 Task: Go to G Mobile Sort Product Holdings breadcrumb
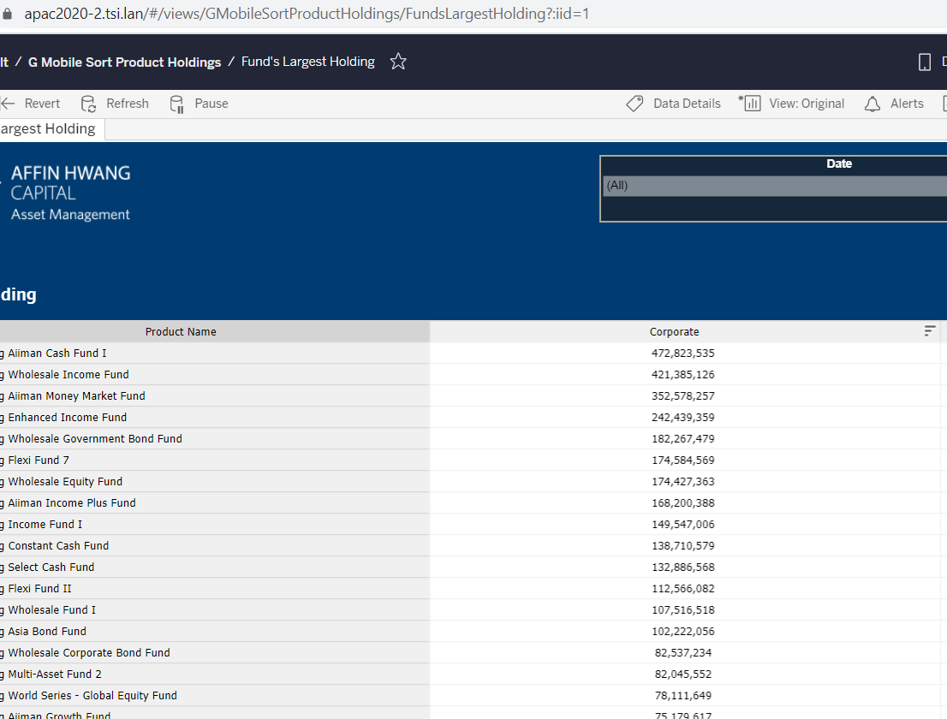pos(124,62)
